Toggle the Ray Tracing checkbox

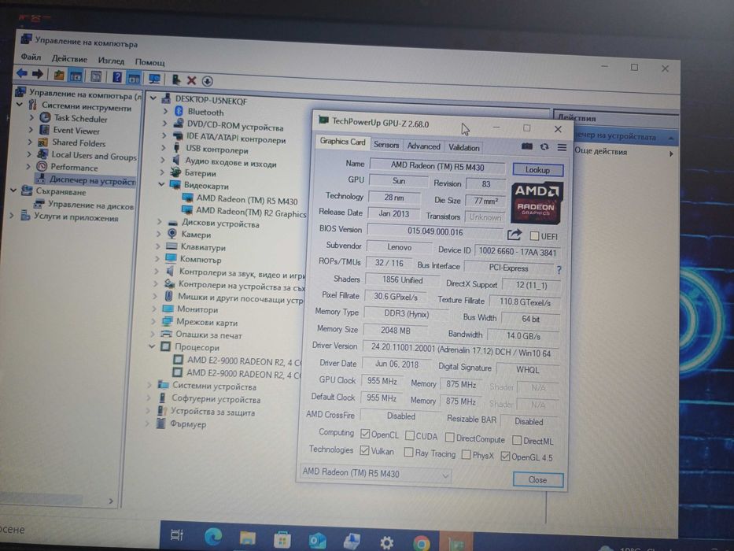[408, 452]
